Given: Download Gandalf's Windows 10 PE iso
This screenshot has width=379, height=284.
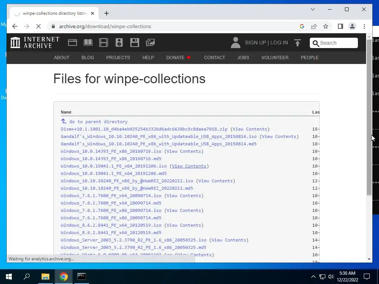Looking at the screenshot, I should point(158,136).
